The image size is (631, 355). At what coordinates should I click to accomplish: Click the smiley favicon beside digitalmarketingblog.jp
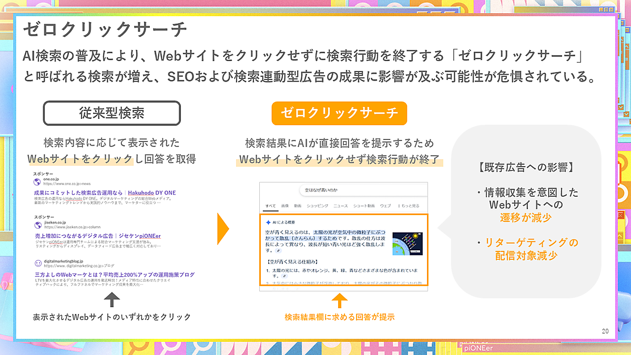click(38, 263)
